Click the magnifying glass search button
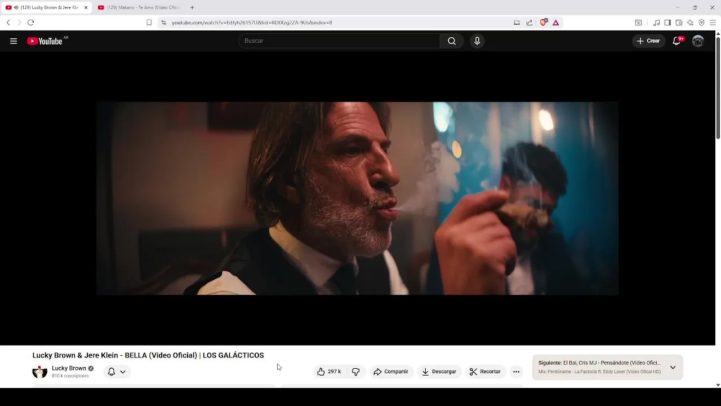 point(452,41)
